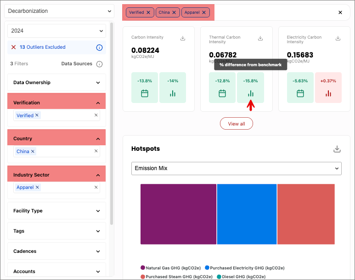This screenshot has height=280, width=355.
Task: Click the 0.06782 Thermal Carbon Intensity value
Action: (223, 55)
